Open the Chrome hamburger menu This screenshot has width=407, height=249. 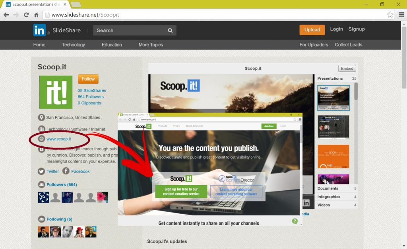click(x=401, y=15)
